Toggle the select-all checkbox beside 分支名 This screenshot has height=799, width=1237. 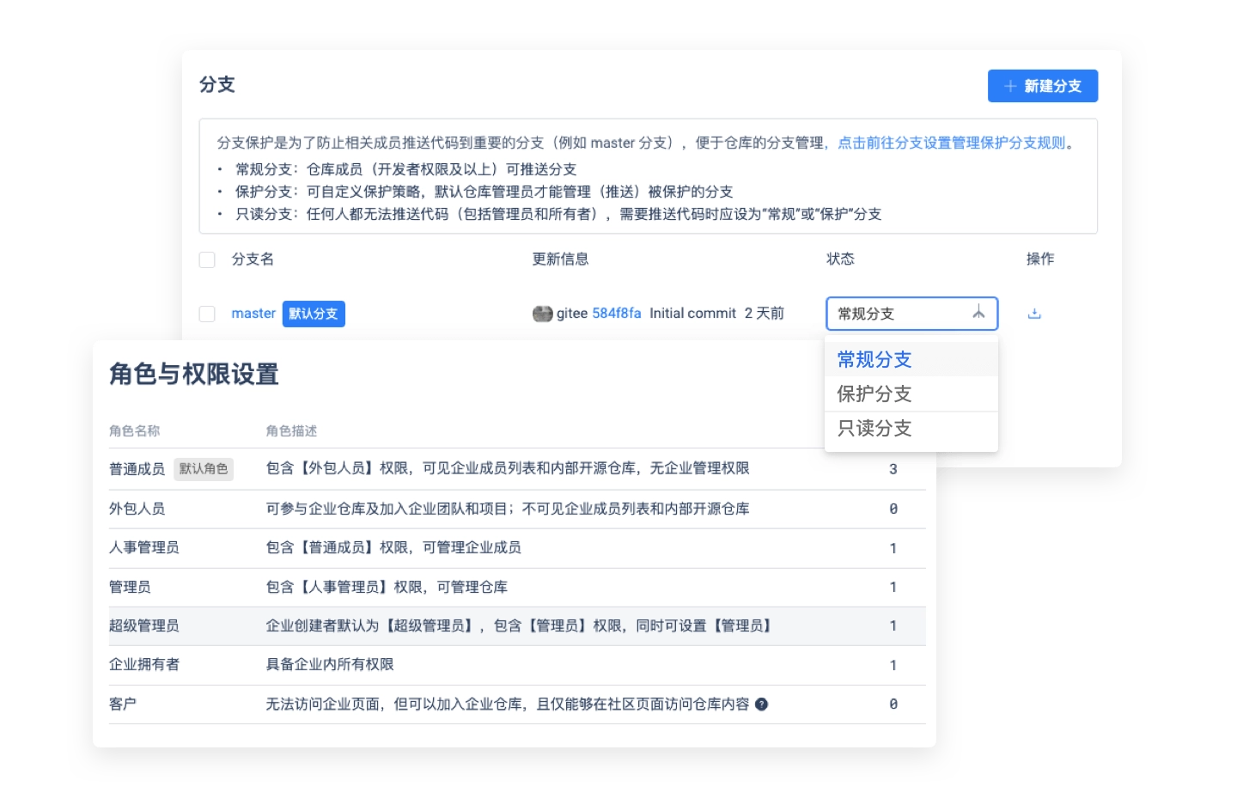tap(207, 259)
